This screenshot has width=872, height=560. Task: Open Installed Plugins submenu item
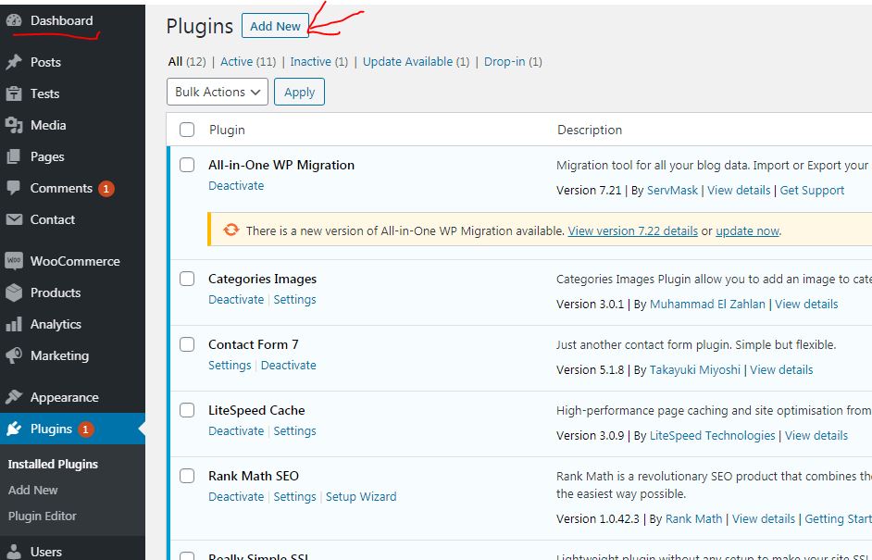coord(53,465)
